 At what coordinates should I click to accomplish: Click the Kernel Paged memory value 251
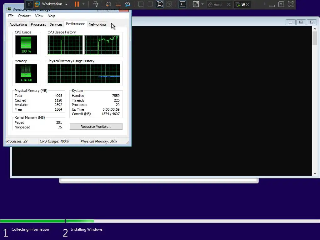click(59, 122)
